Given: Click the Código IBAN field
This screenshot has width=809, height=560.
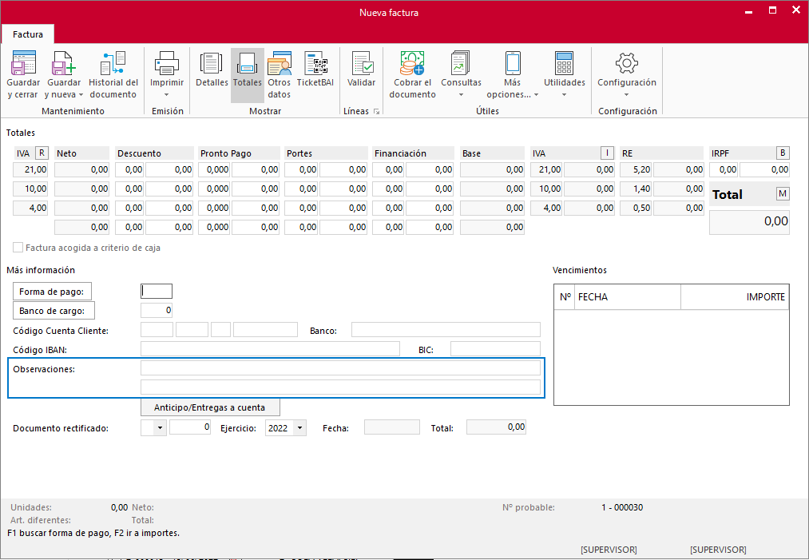Looking at the screenshot, I should coord(270,349).
